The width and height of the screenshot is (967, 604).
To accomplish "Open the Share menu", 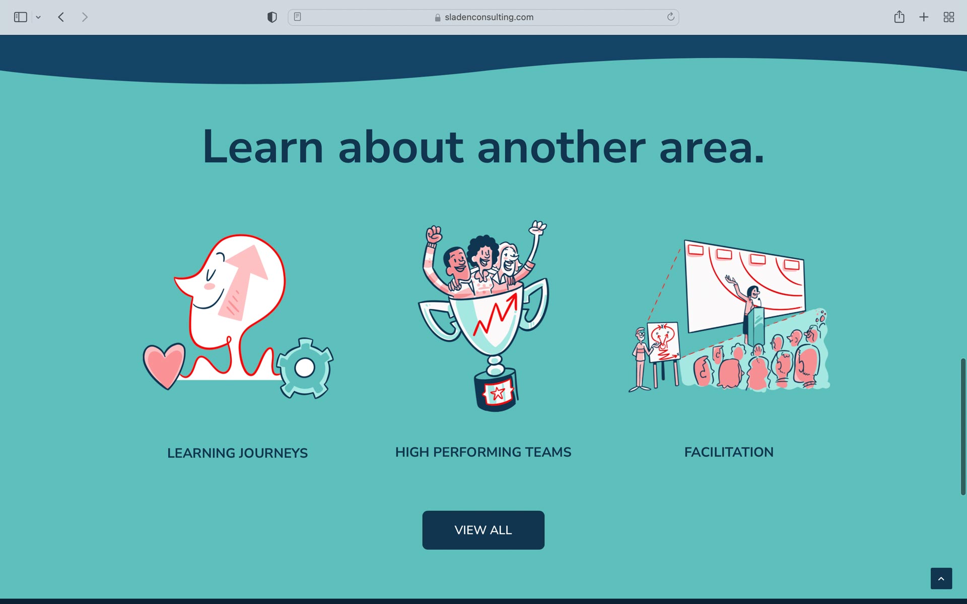I will 899,17.
